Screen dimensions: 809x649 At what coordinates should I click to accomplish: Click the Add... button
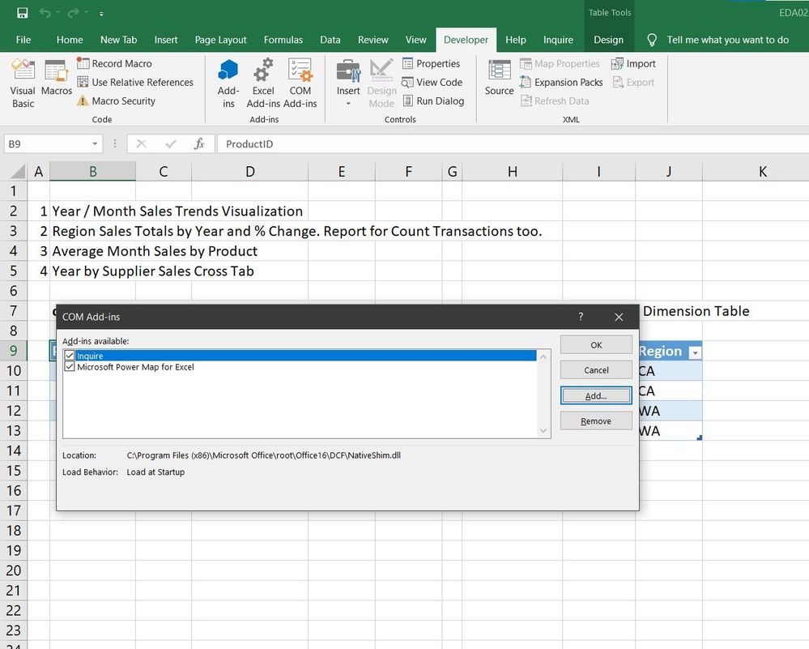(x=596, y=395)
